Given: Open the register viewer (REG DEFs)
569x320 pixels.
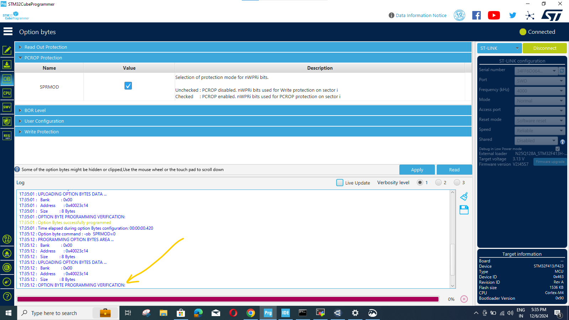Looking at the screenshot, I should tap(7, 135).
